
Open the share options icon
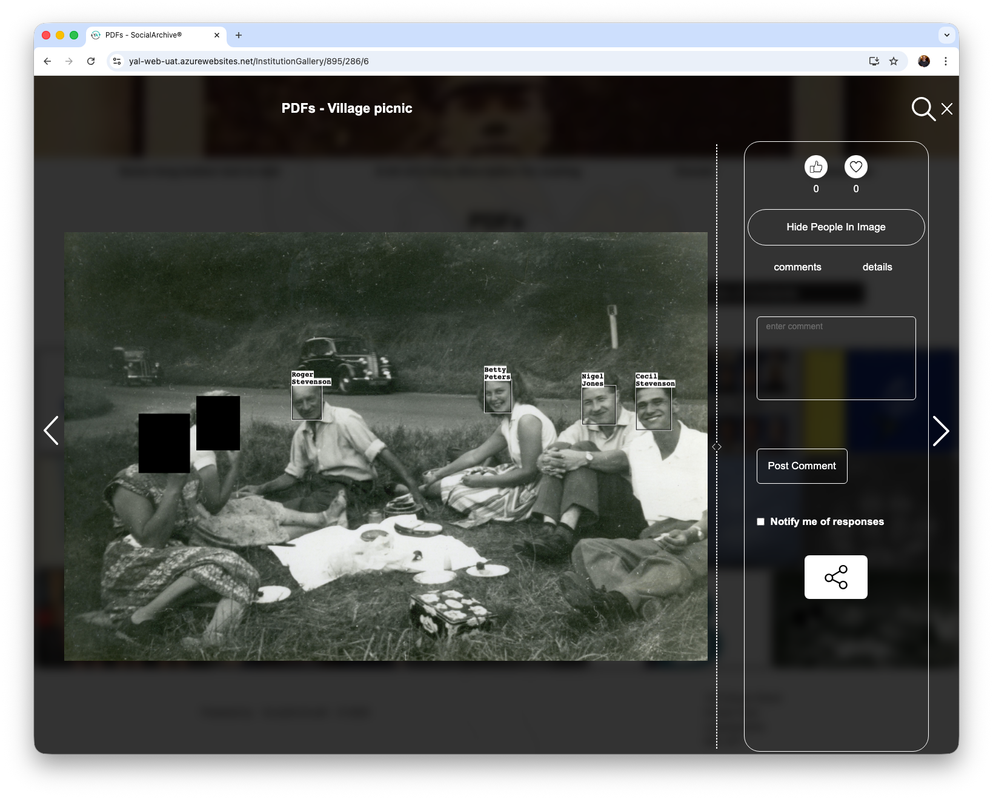(x=835, y=577)
